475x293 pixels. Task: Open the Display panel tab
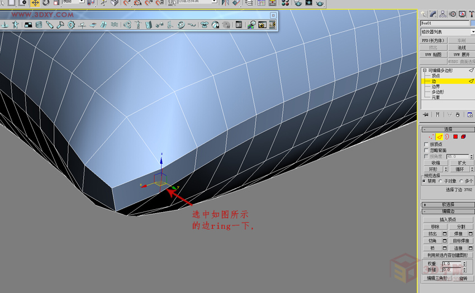(x=462, y=14)
